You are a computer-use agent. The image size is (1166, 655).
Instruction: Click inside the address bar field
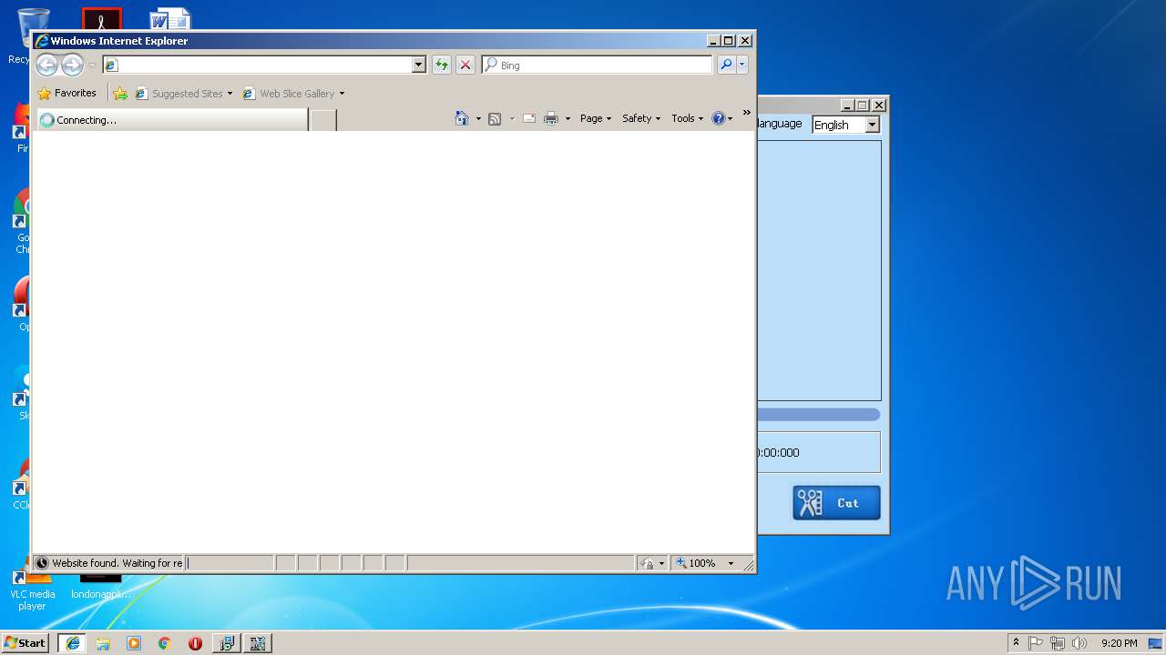coord(257,65)
